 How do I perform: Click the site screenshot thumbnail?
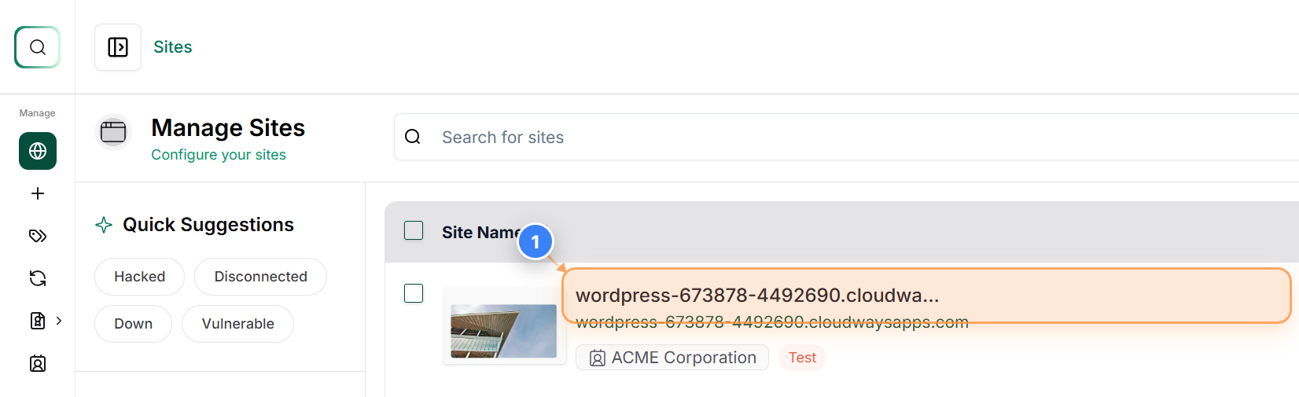coord(504,331)
